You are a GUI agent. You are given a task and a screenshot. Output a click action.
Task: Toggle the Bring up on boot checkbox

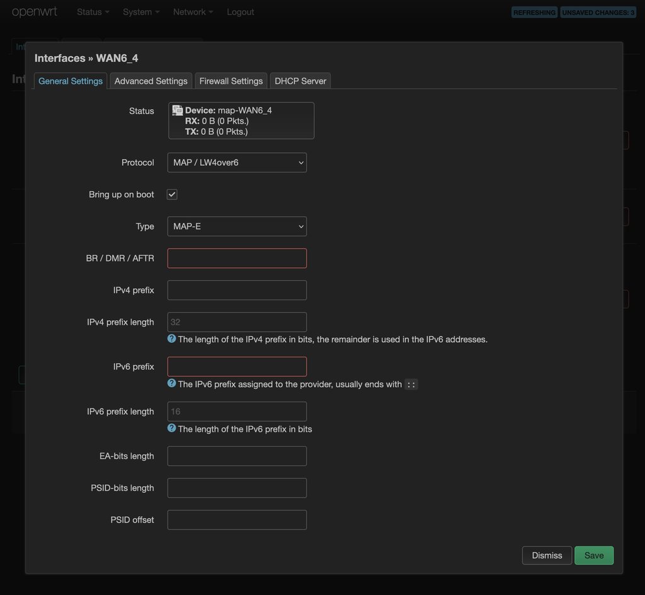[172, 194]
